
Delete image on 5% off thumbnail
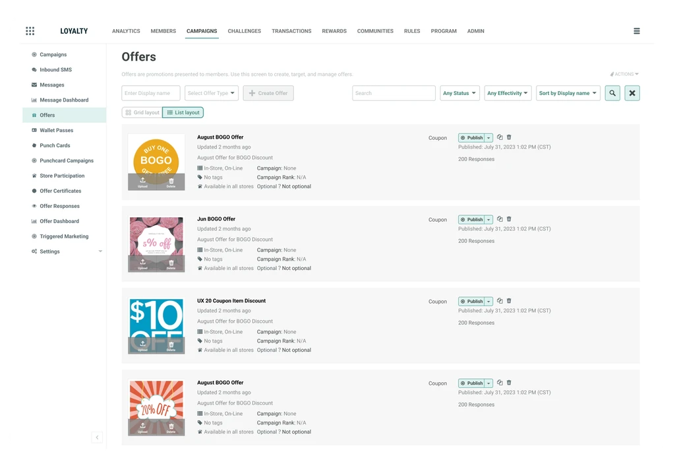tap(171, 264)
